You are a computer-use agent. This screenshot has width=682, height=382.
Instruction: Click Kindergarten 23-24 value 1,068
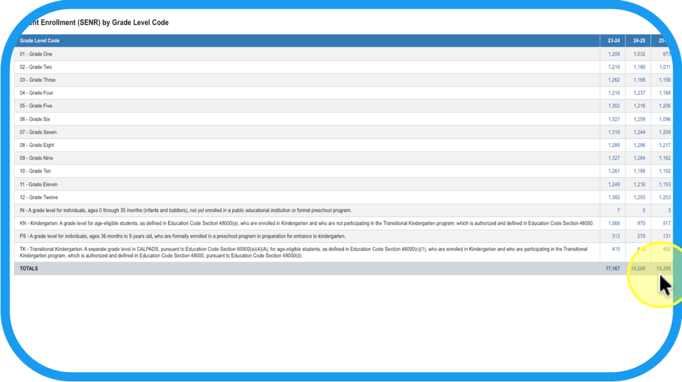tap(613, 223)
